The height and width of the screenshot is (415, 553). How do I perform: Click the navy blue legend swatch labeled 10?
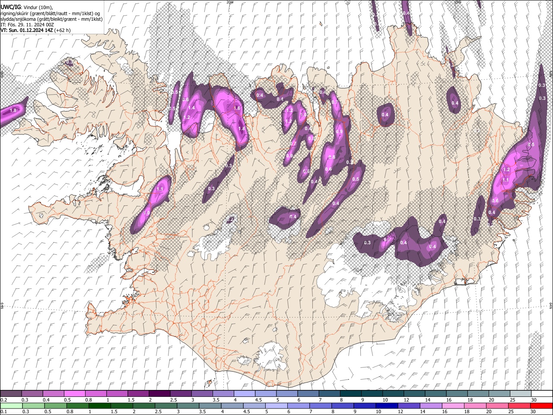point(387,405)
